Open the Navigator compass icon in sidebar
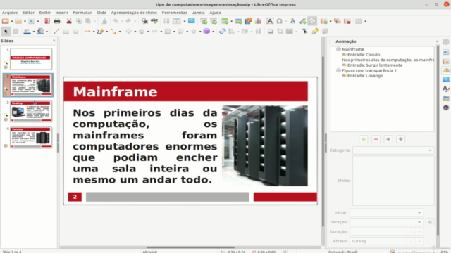 tap(446, 108)
